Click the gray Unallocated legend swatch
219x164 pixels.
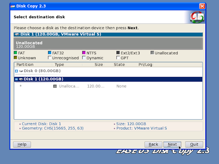(x=152, y=53)
